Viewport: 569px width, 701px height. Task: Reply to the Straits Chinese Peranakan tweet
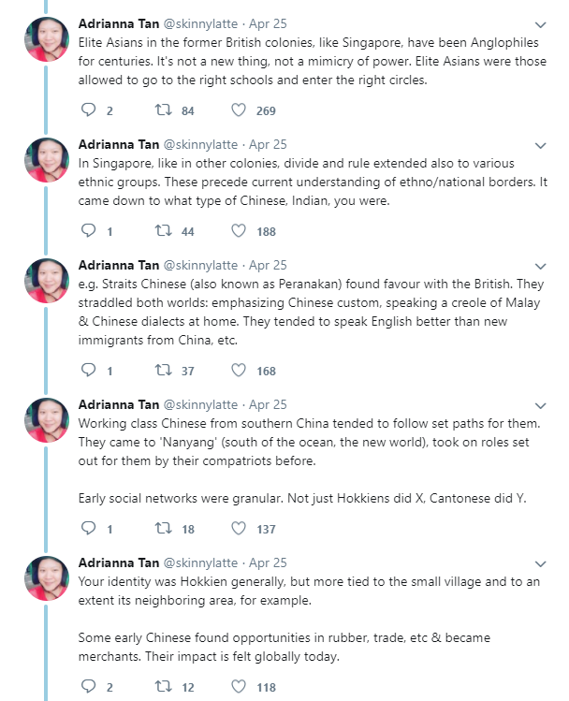click(x=90, y=371)
